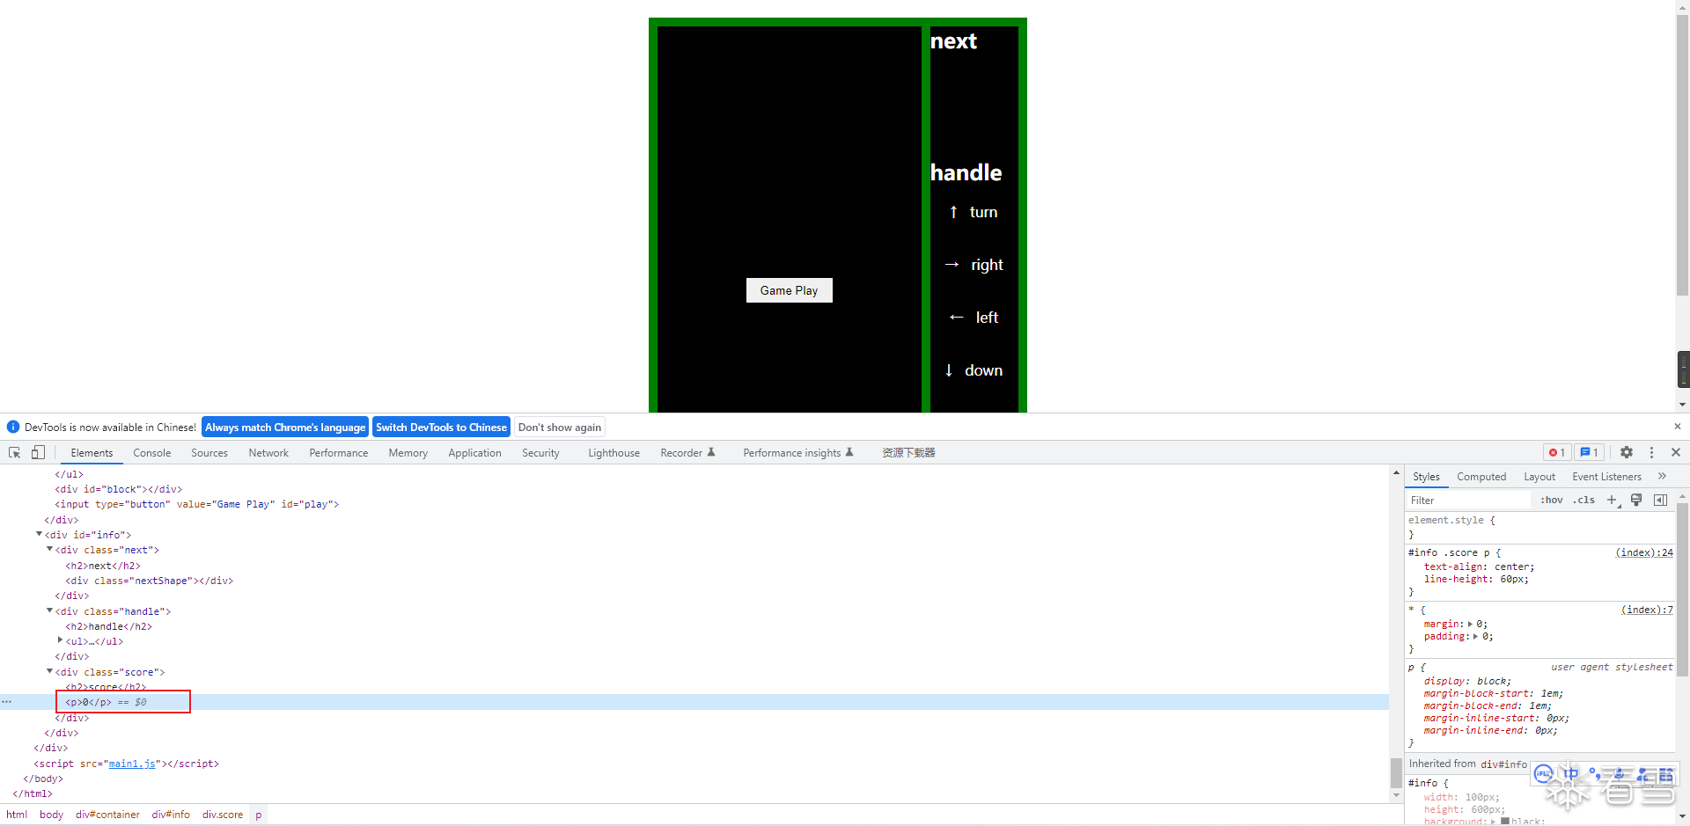This screenshot has height=826, width=1690.
Task: Select the body breadcrumb
Action: click(x=51, y=815)
